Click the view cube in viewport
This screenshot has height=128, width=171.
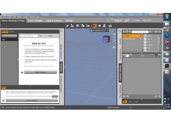tap(106, 39)
